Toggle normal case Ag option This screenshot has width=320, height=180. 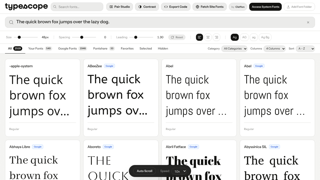(x=234, y=37)
